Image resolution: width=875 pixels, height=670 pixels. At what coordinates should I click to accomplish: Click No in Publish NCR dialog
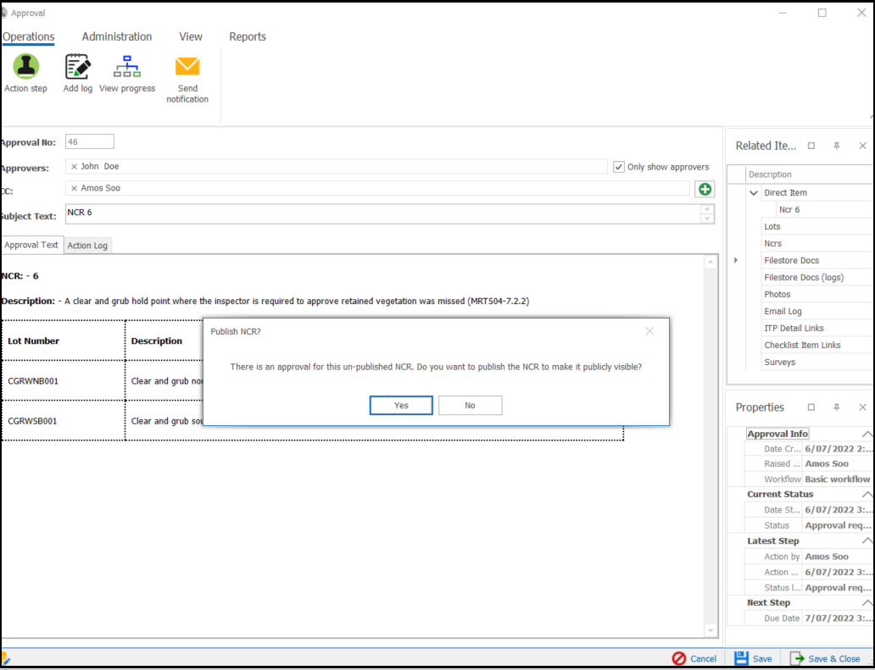click(470, 406)
